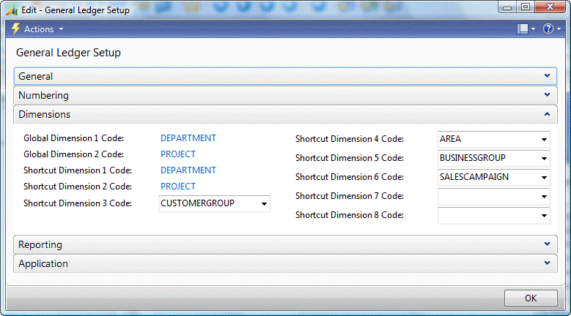The width and height of the screenshot is (571, 316).
Task: Open the Help question mark icon
Action: pos(548,29)
